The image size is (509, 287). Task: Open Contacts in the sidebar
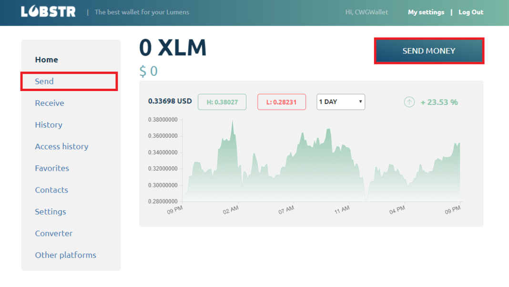51,190
